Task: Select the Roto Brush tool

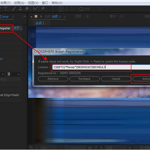Action: coord(35,9)
